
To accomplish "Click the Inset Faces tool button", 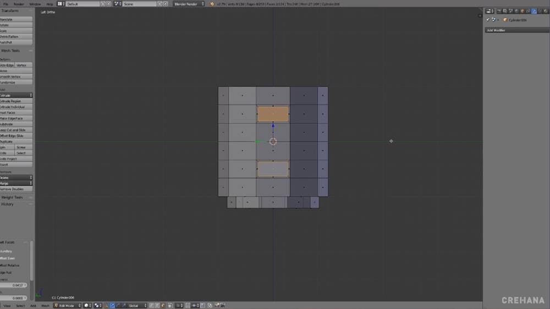I will pos(16,113).
